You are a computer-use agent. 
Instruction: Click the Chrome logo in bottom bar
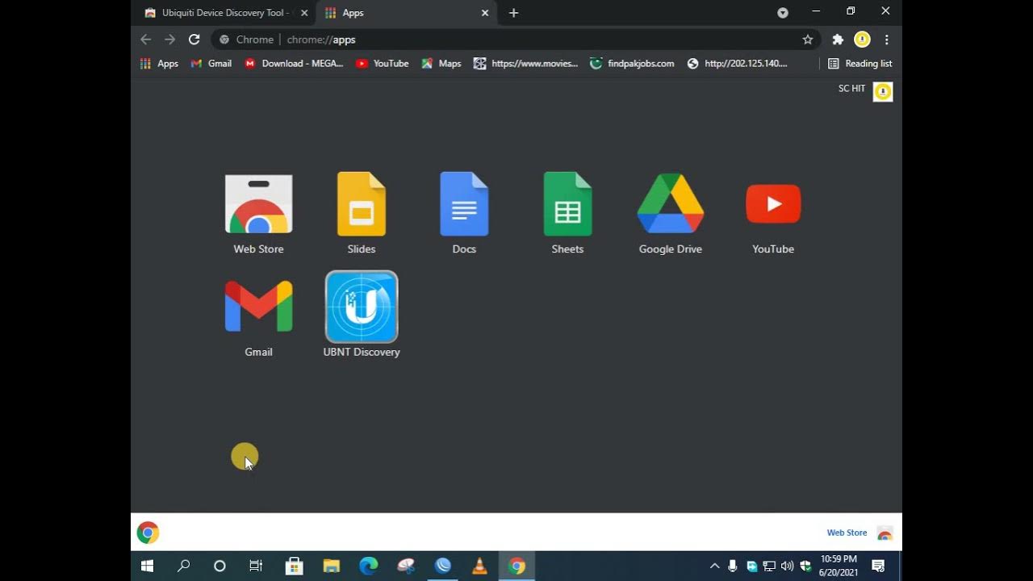(x=148, y=533)
